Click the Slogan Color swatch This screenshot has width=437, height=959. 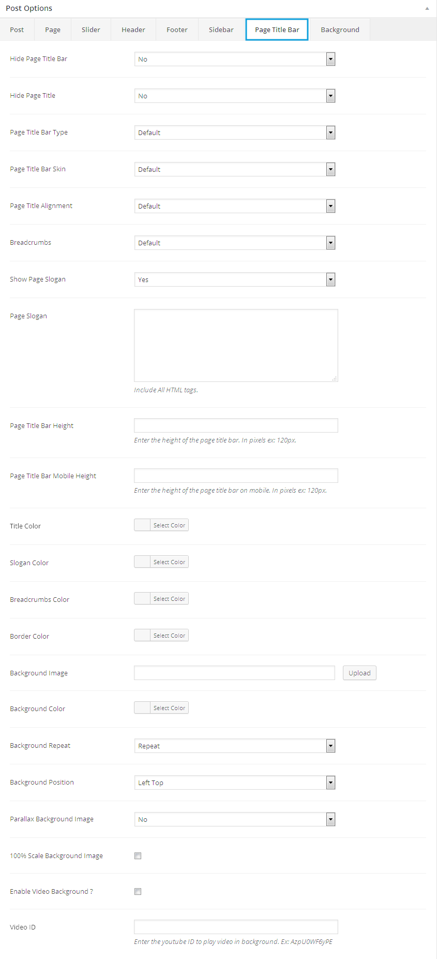pos(142,562)
